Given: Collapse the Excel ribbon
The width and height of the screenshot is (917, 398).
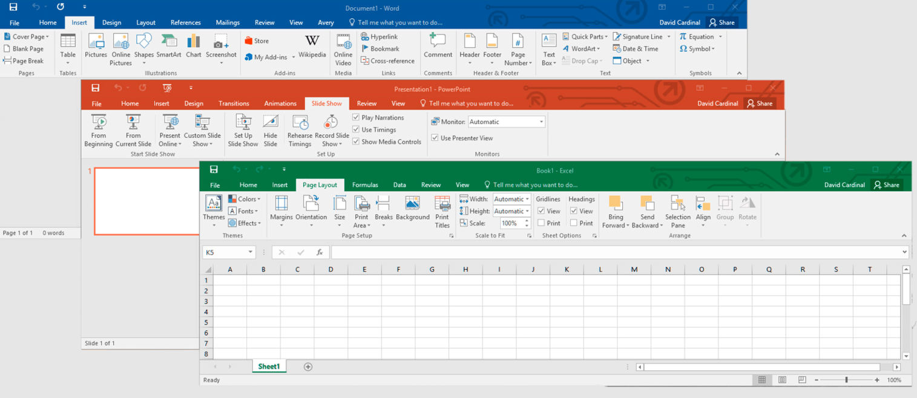Looking at the screenshot, I should tap(904, 236).
